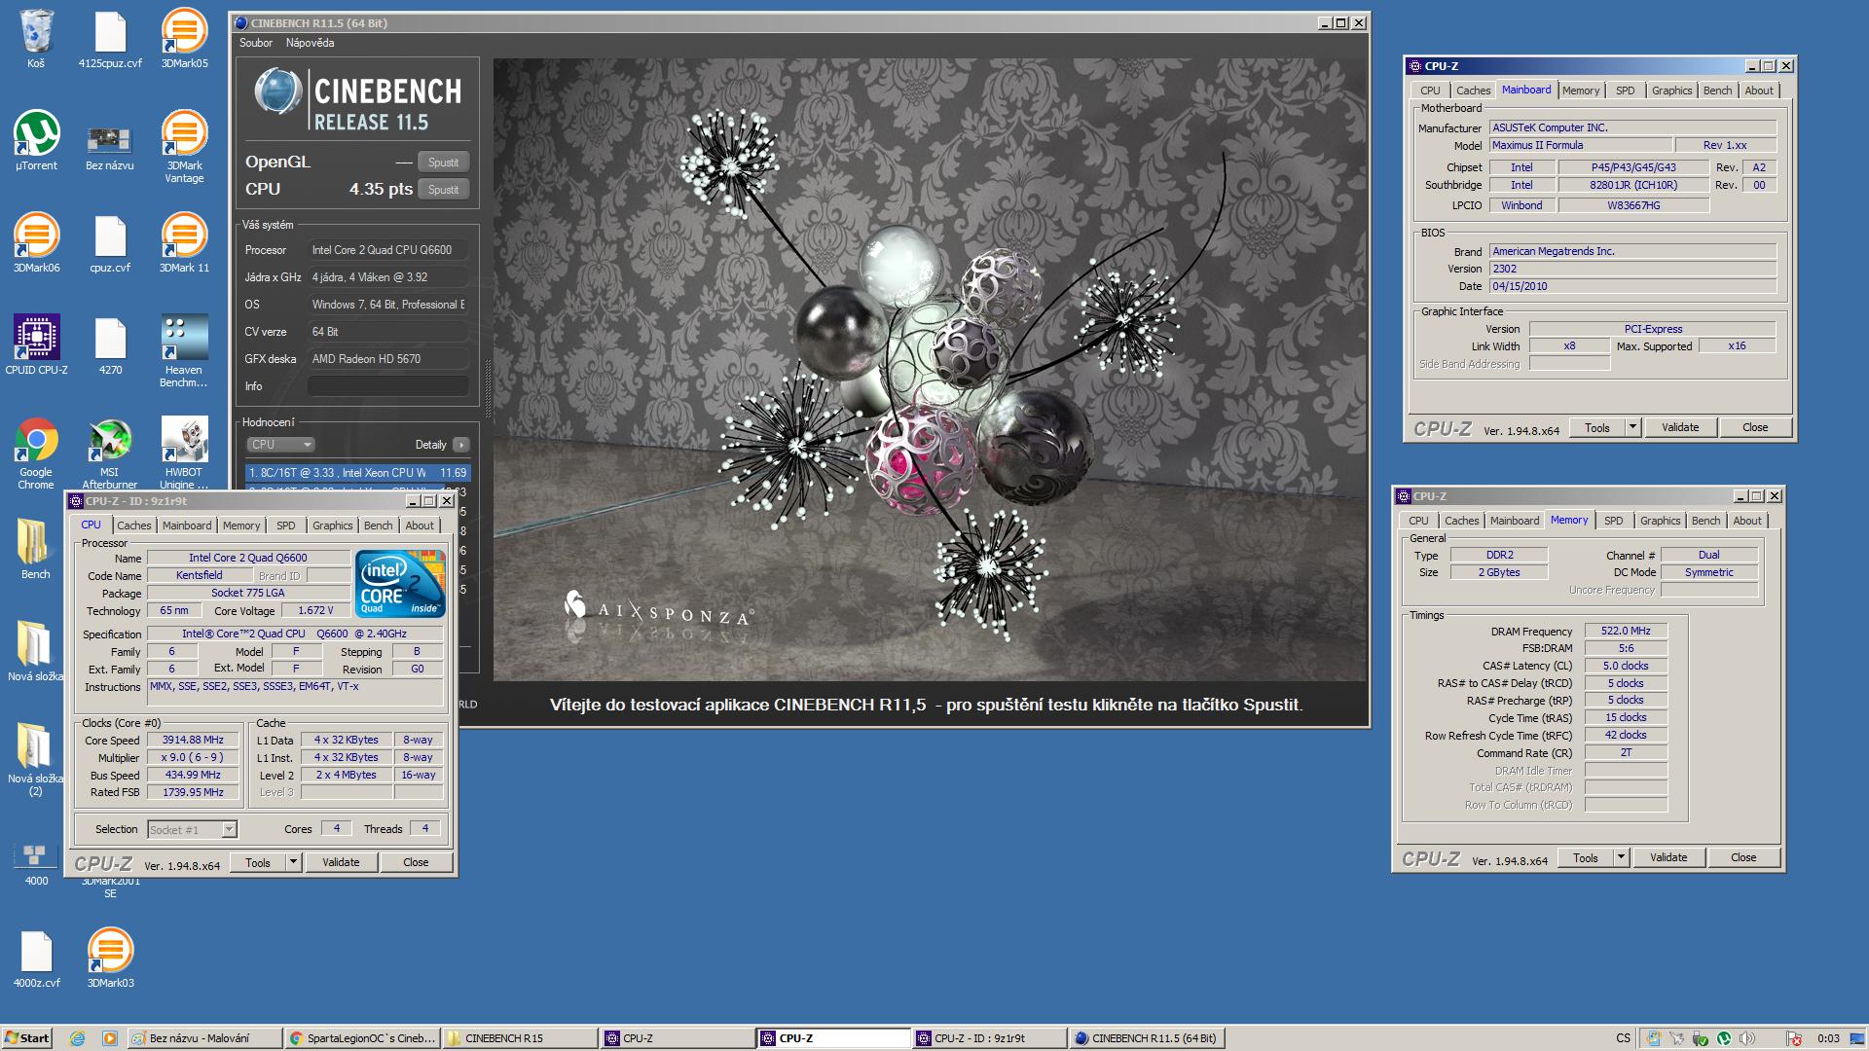This screenshot has width=1869, height=1051.
Task: Switch to About tab in Mainboard CPU-Z window
Action: tap(1758, 91)
